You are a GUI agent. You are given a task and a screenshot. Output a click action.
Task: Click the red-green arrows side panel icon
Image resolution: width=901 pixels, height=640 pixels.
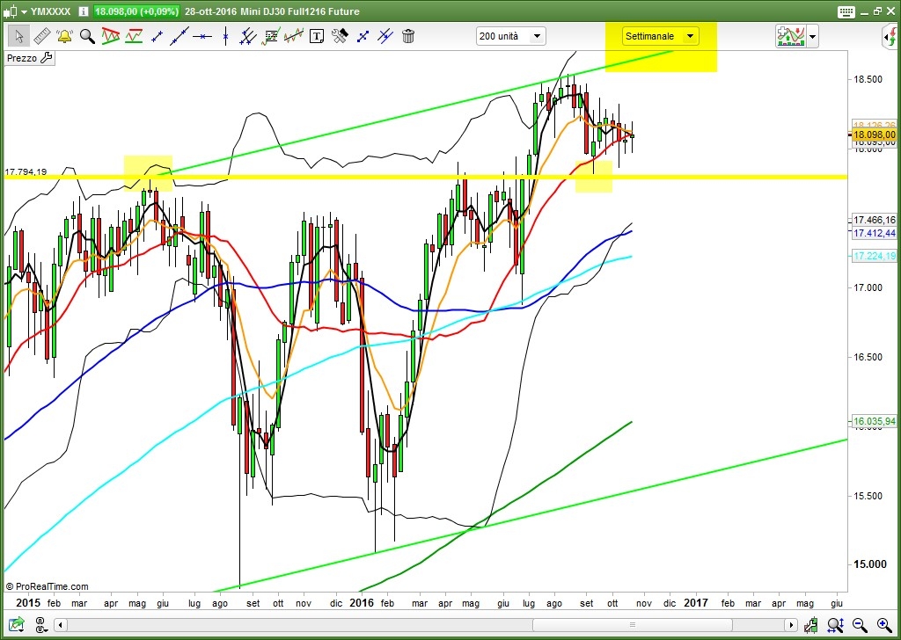(x=890, y=37)
